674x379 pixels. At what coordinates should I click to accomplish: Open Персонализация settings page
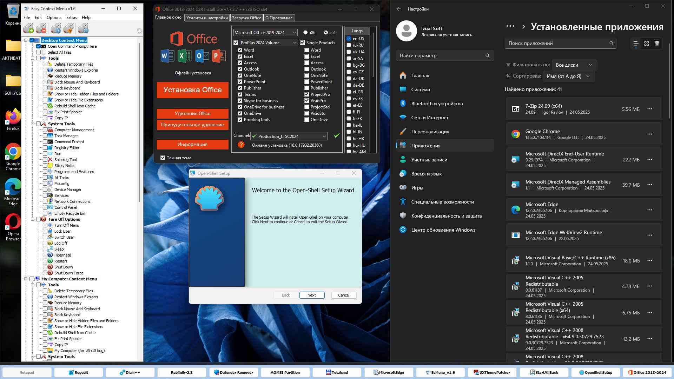(445, 132)
